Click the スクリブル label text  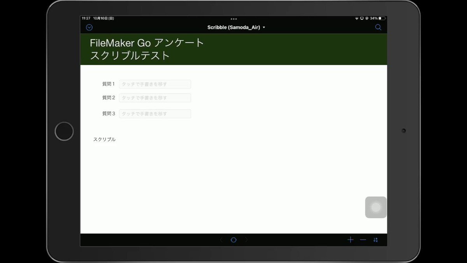(x=104, y=139)
